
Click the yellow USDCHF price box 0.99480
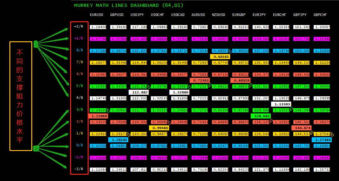click(159, 128)
